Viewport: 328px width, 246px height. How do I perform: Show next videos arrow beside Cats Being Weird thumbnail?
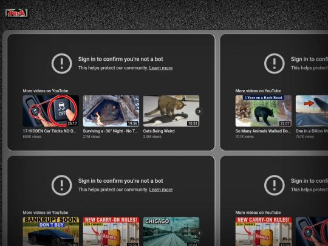[x=199, y=111]
